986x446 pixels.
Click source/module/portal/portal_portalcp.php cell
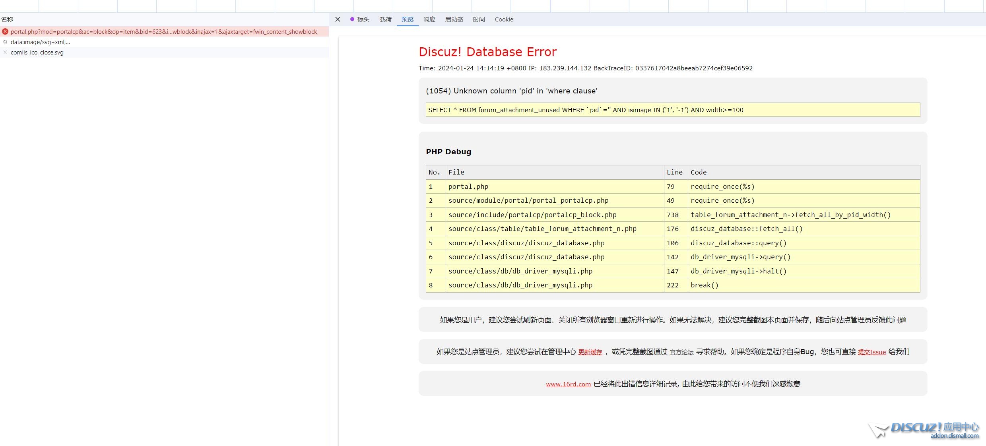tap(555, 200)
